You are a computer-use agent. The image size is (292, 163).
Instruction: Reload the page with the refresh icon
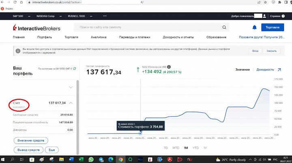[x=15, y=2]
